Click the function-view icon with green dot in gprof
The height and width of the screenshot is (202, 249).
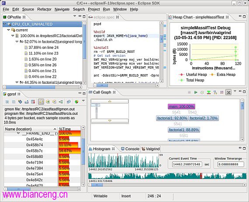pos(48,102)
